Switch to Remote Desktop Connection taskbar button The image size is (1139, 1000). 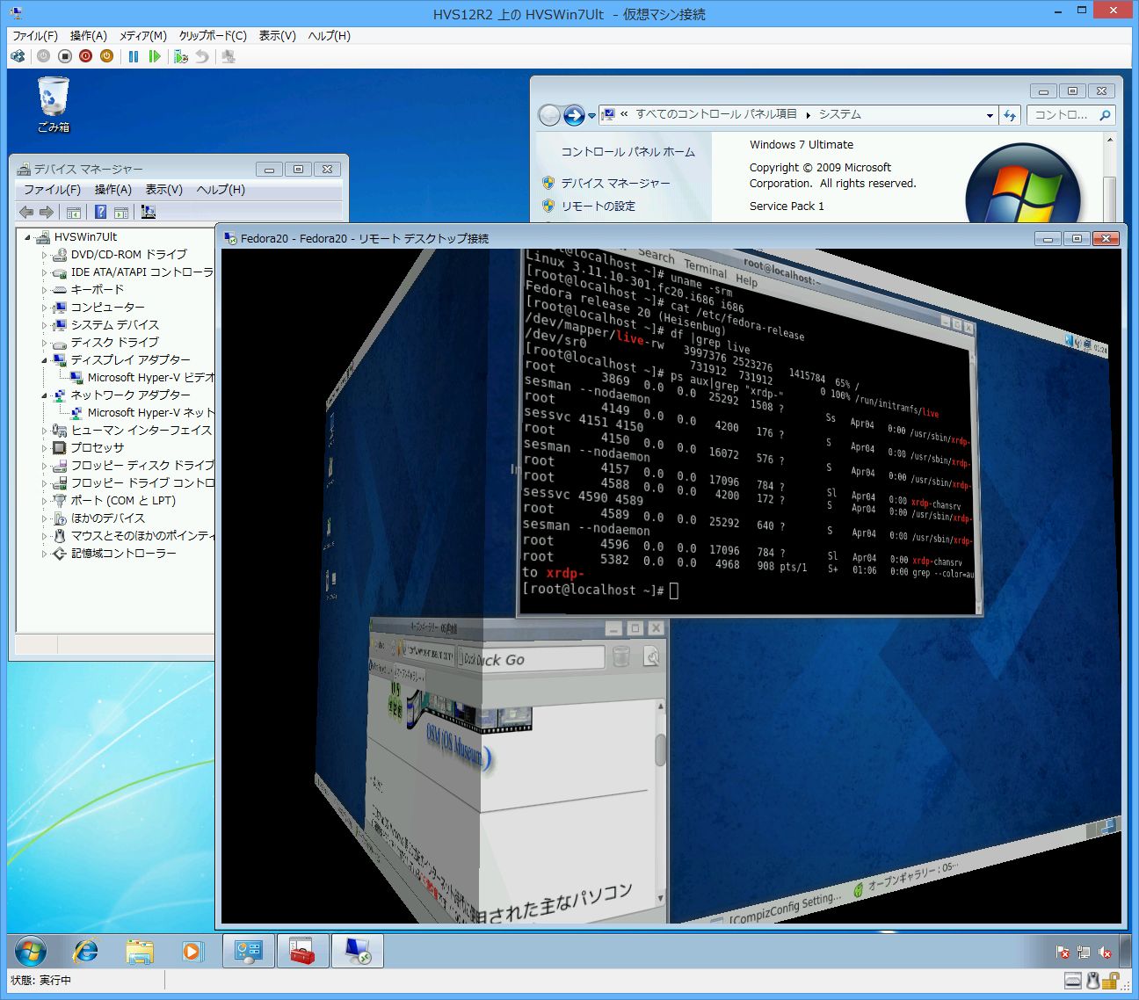pos(358,951)
